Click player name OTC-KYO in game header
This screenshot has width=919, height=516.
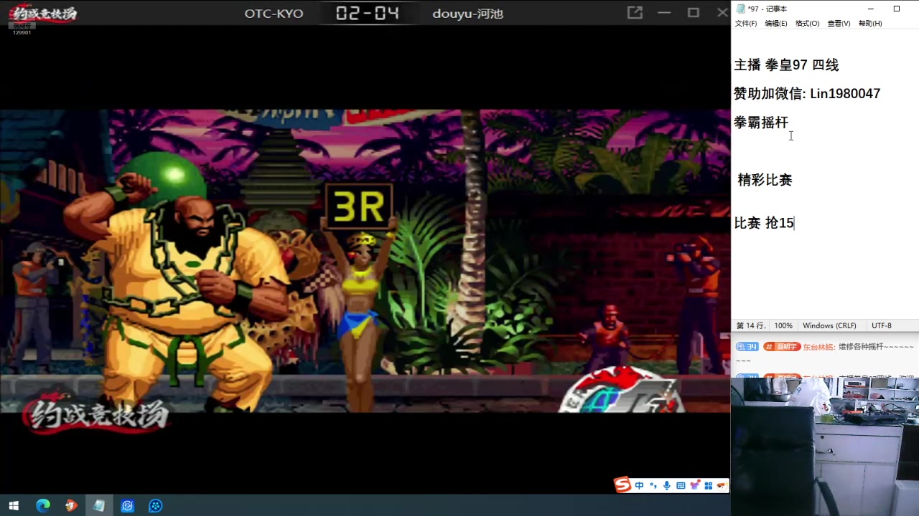[274, 14]
